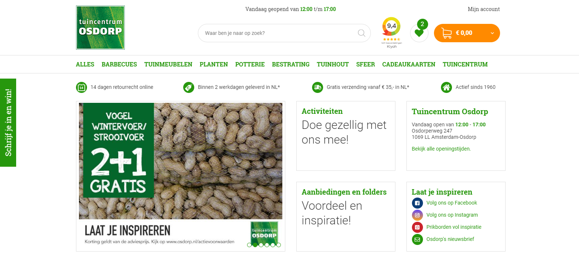Click Bekijk alle openingstijden link
This screenshot has height=260, width=579.
coord(441,149)
